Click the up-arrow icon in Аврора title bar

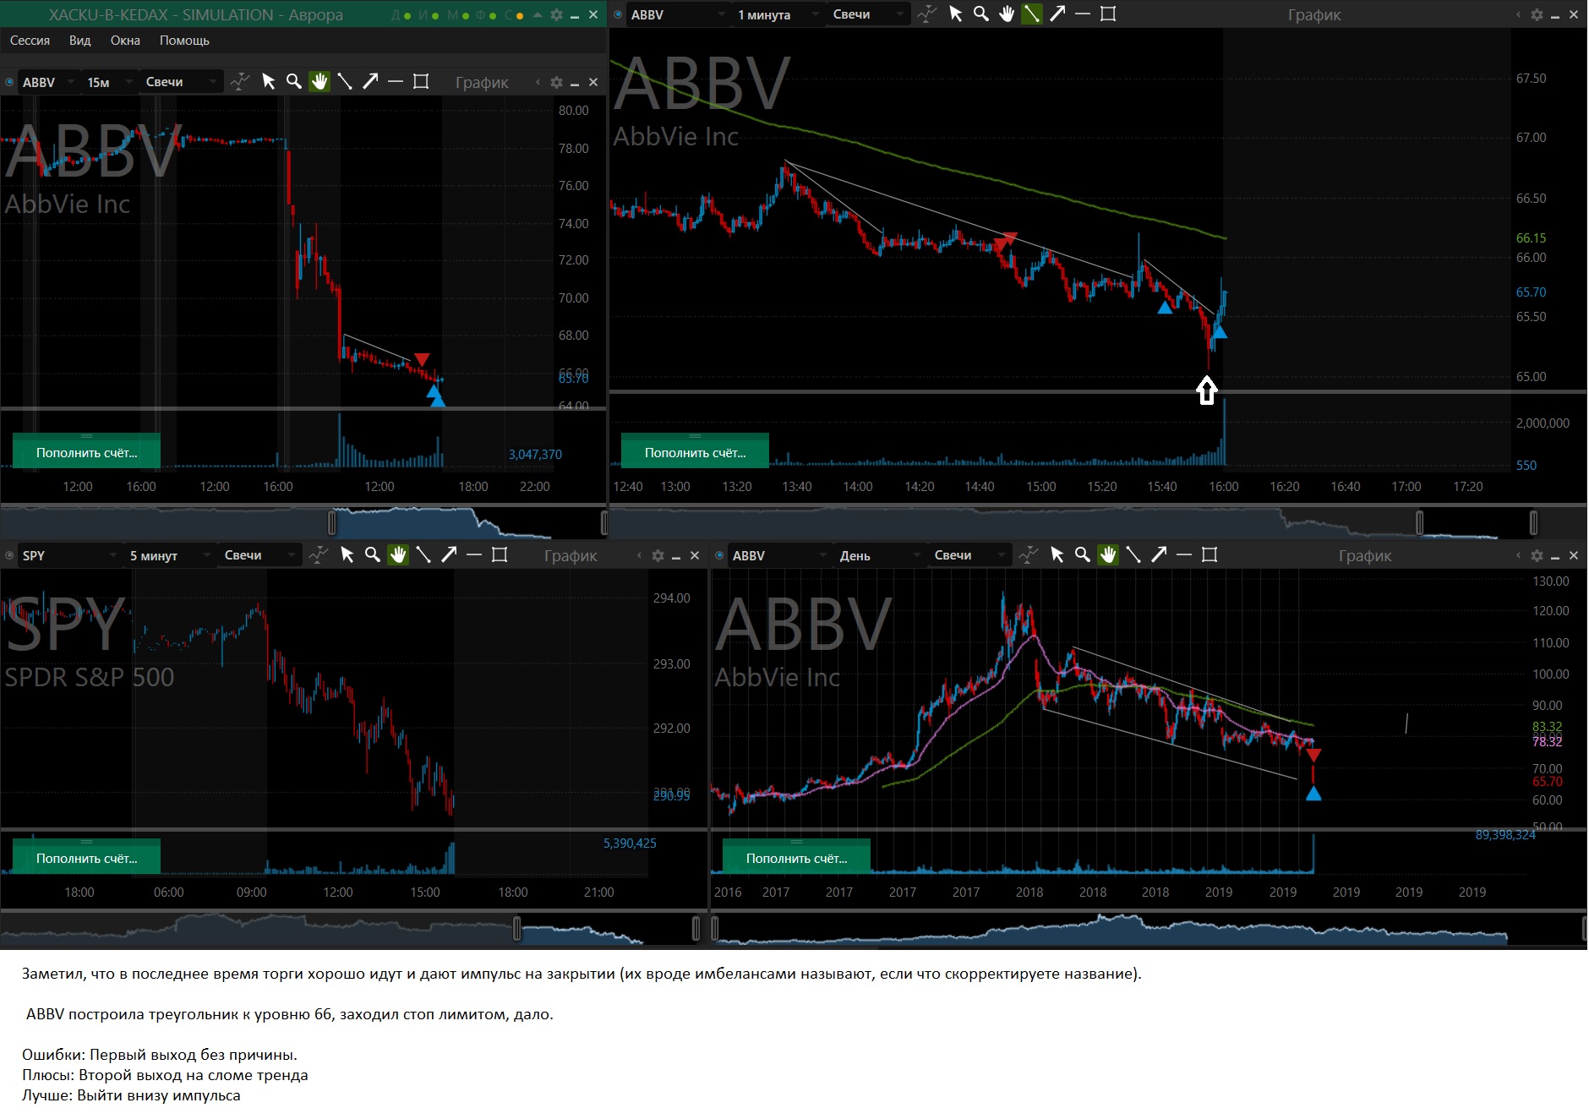click(x=538, y=14)
